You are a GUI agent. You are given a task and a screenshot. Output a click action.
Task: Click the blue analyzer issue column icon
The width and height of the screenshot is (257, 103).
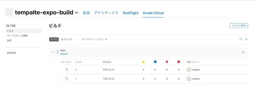pyautogui.click(x=155, y=62)
